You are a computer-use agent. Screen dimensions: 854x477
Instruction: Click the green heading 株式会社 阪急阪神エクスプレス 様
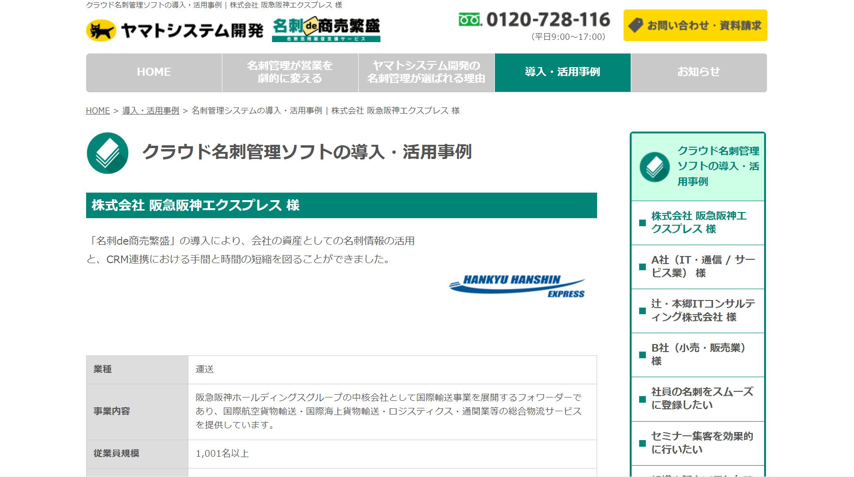[342, 205]
